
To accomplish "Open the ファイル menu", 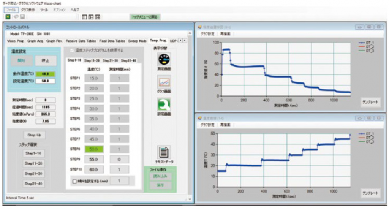I will (x=11, y=9).
